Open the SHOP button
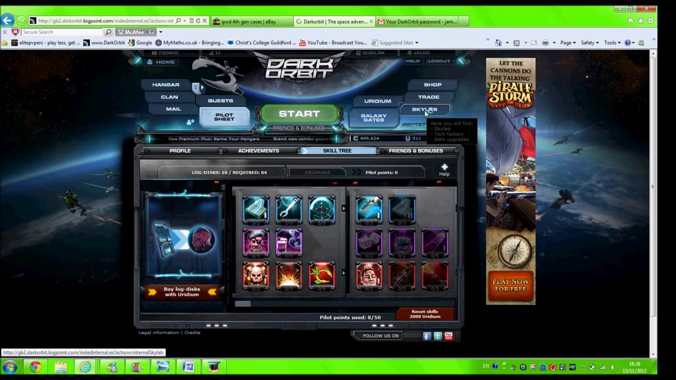Screen dimensions: 676x380 click(x=432, y=84)
